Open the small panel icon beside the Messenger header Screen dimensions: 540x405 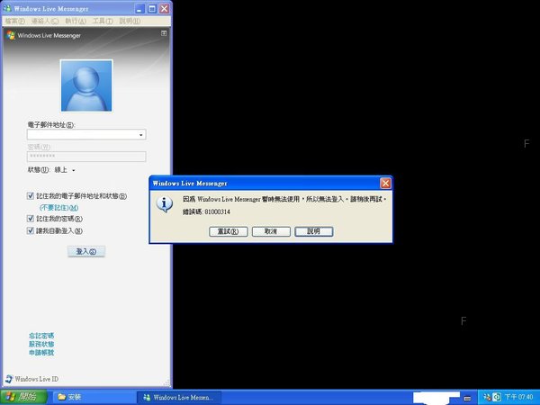coord(164,33)
